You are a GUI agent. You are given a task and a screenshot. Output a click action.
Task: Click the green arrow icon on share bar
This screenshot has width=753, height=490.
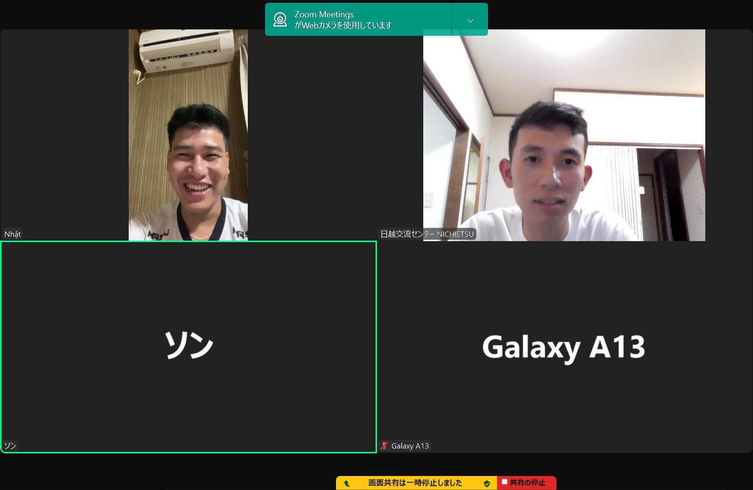point(347,483)
